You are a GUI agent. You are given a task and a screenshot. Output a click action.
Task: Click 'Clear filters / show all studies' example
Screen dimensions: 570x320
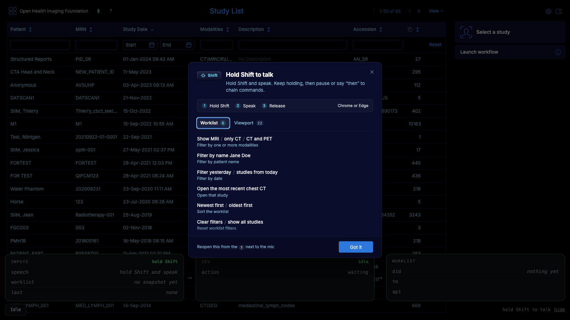point(230,222)
